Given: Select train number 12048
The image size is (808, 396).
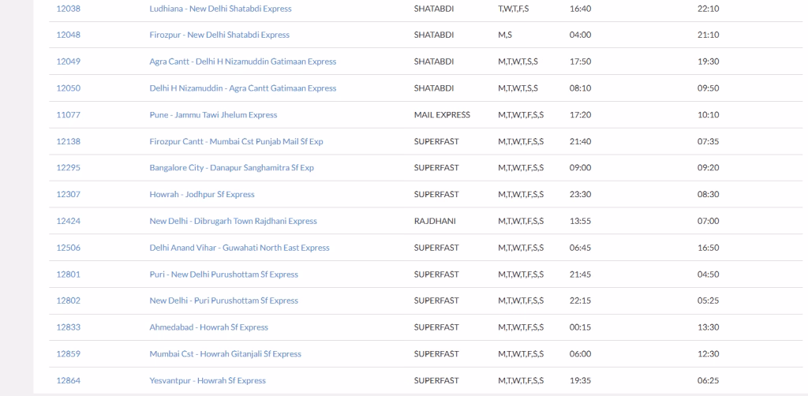Looking at the screenshot, I should click(68, 35).
